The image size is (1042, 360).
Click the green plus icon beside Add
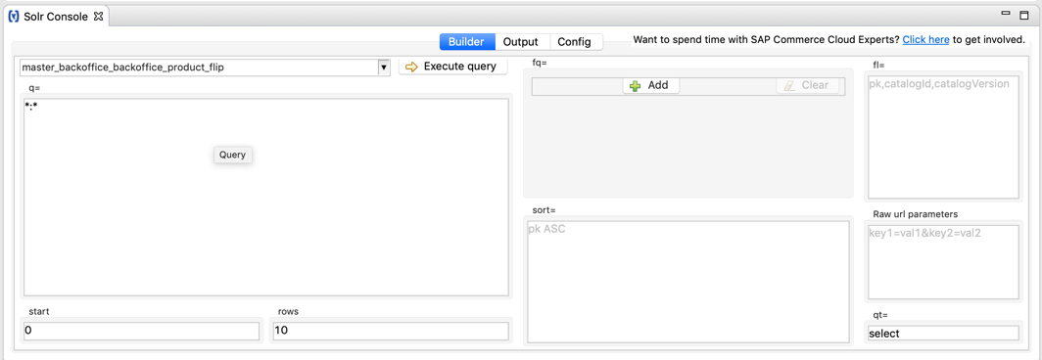coord(636,86)
